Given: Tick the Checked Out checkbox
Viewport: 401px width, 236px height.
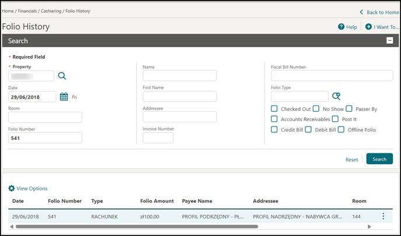Looking at the screenshot, I should click(x=274, y=109).
